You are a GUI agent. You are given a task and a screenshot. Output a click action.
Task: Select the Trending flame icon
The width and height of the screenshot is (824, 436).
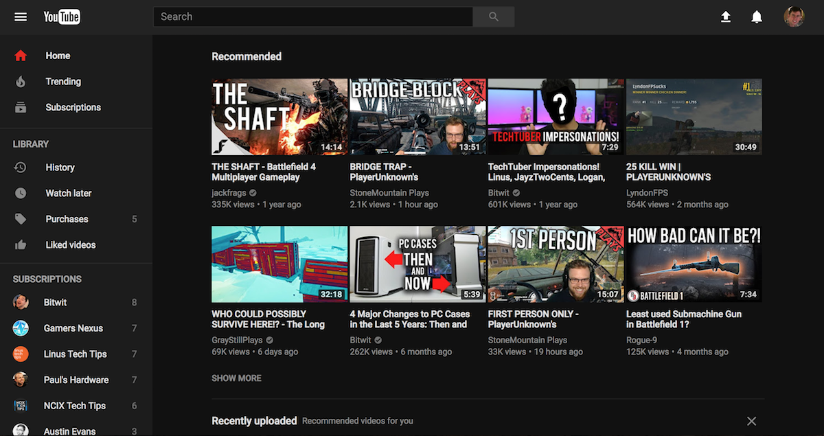[x=21, y=81]
